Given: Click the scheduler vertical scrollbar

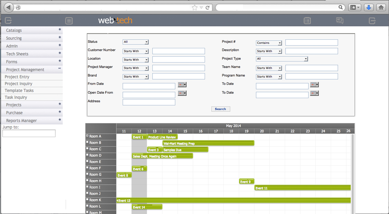Looking at the screenshot, I should point(353,173).
